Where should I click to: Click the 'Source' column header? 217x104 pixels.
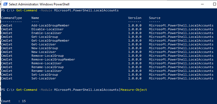pyautogui.click(x=155, y=18)
